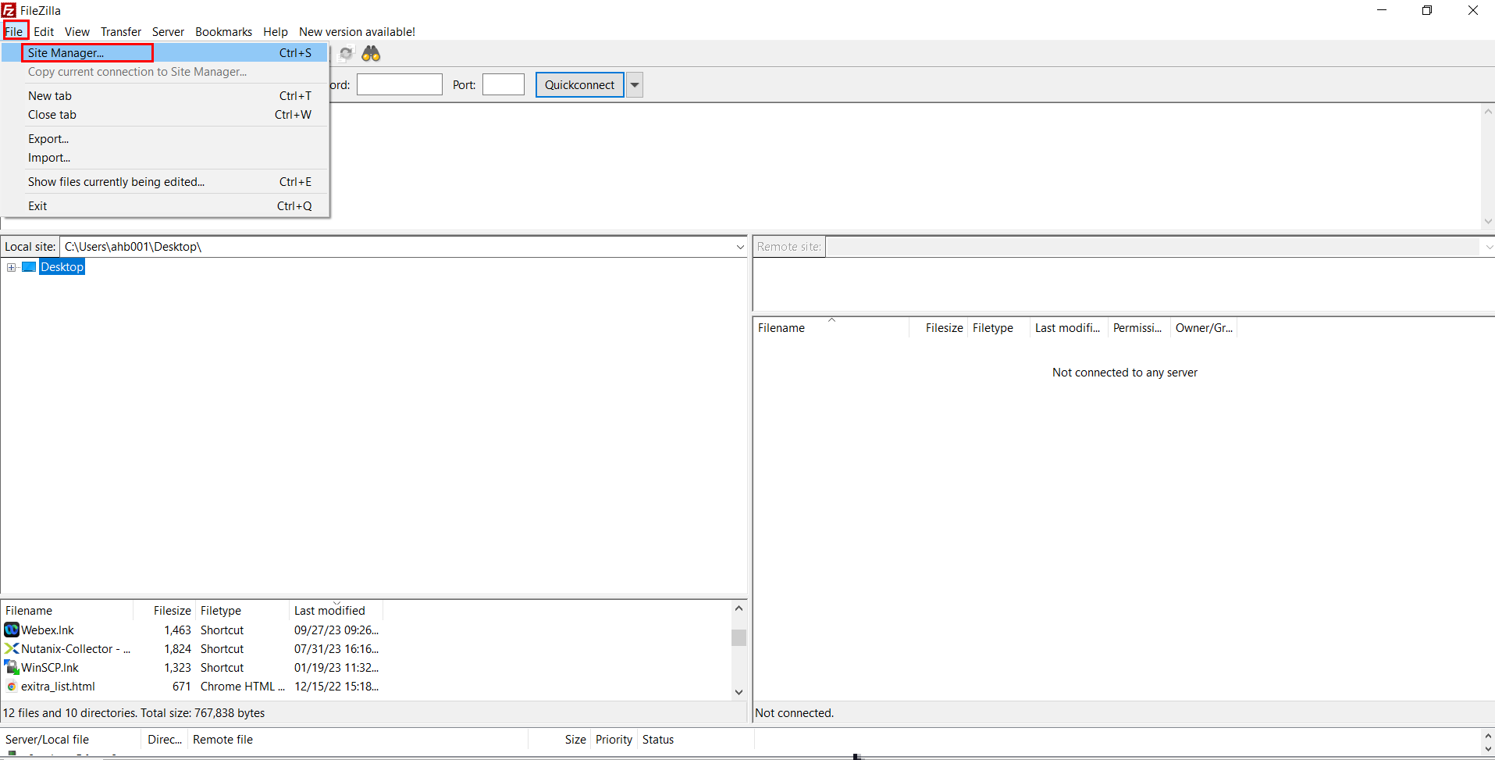
Task: Click the remote Filename column header
Action: (x=831, y=327)
